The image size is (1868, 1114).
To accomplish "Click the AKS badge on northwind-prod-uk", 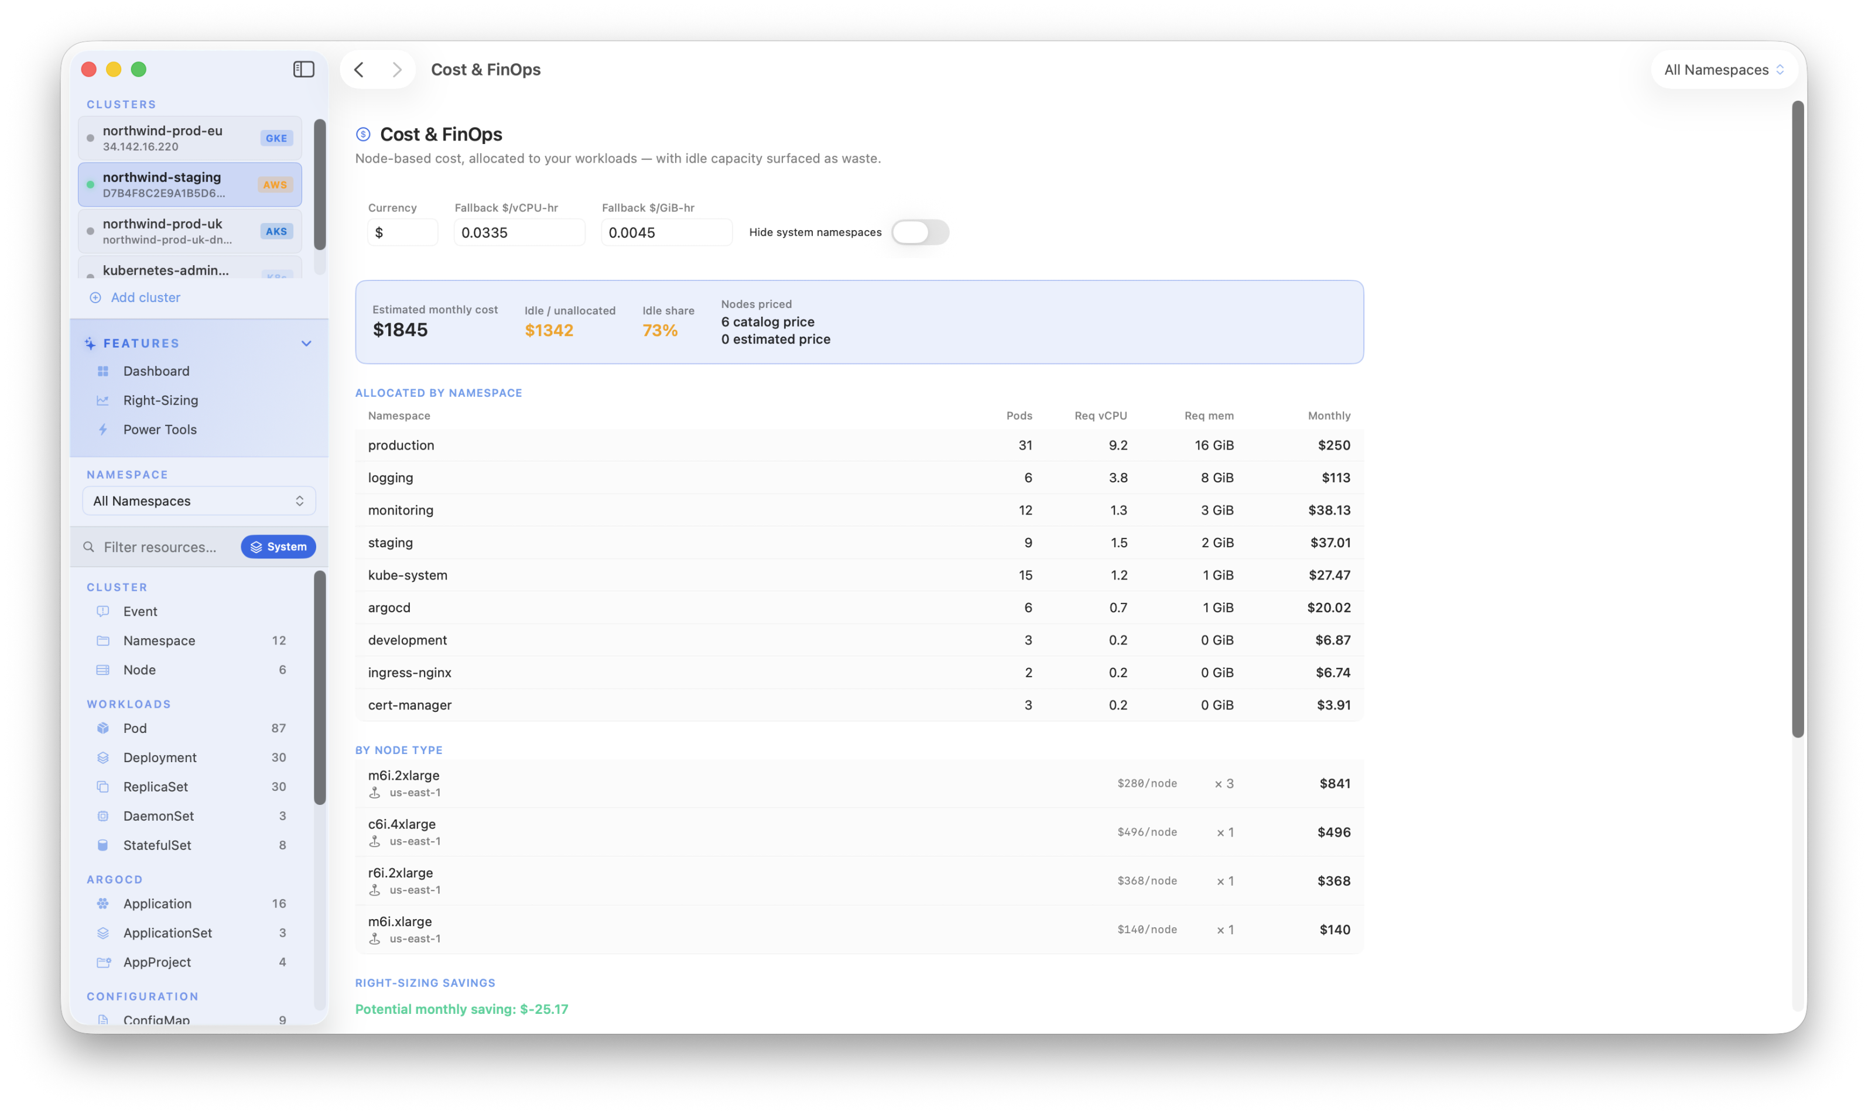I will [x=276, y=231].
